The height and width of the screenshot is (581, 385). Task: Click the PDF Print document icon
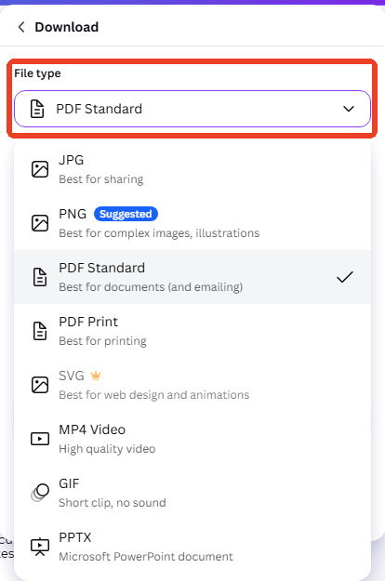point(40,331)
